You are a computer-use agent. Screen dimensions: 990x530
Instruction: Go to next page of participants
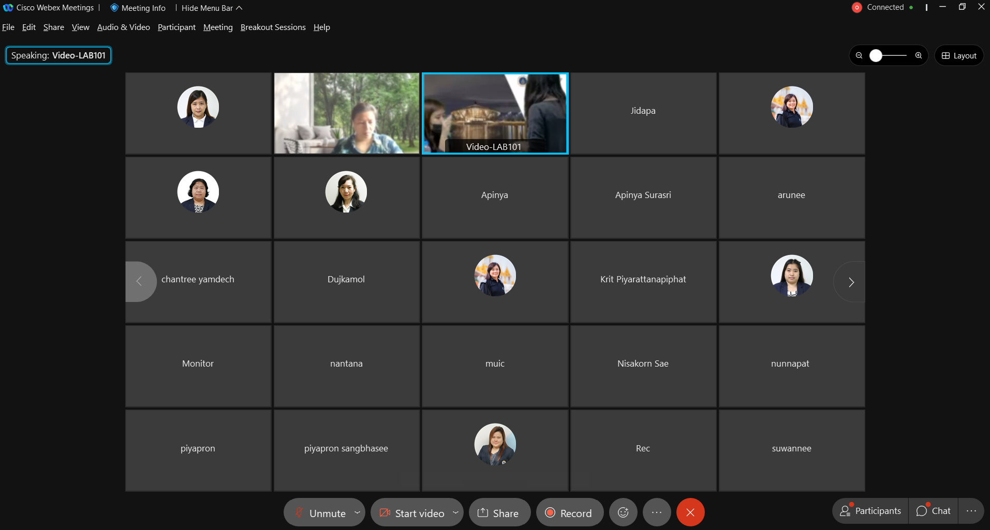tap(851, 282)
